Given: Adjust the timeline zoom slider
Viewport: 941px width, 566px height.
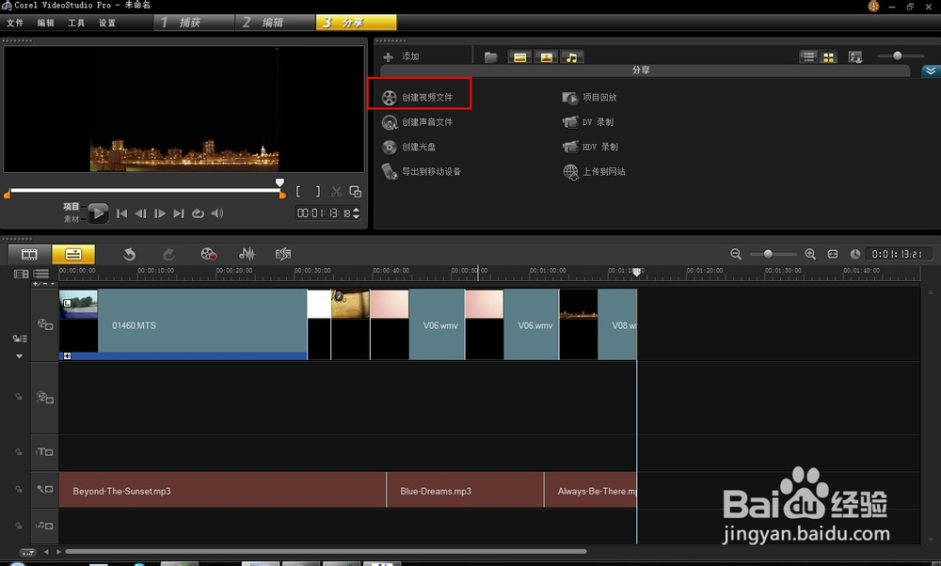Looking at the screenshot, I should pyautogui.click(x=768, y=254).
